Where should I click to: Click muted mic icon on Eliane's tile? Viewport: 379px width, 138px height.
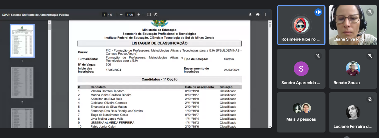pos(370,12)
